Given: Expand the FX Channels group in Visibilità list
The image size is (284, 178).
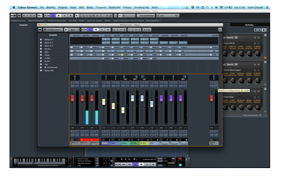Looking at the screenshot, I should (45, 67).
